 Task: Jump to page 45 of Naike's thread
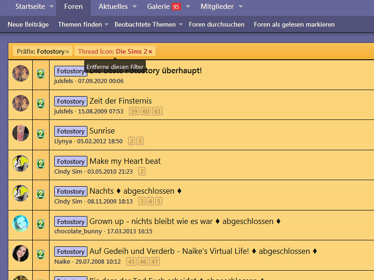point(131,262)
